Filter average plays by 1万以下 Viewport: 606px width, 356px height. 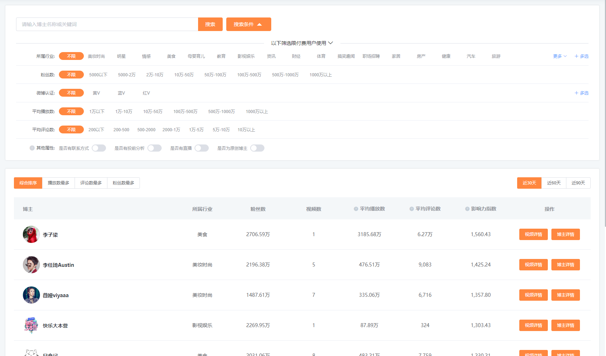[x=97, y=112]
